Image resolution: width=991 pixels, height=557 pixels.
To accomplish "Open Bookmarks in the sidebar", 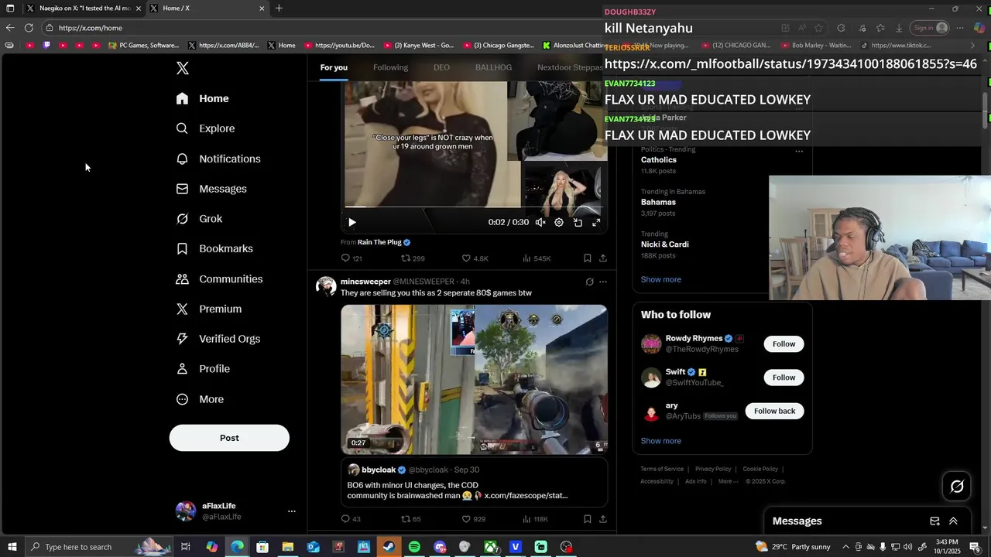I will point(214,248).
